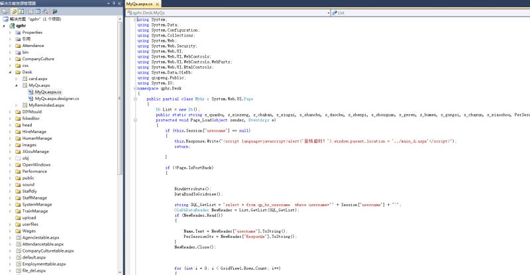
Task: Expand the CompanyCulture folder
Action: tap(10, 59)
